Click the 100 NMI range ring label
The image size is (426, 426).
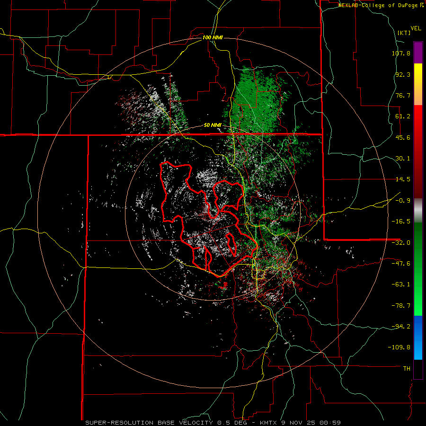point(213,37)
